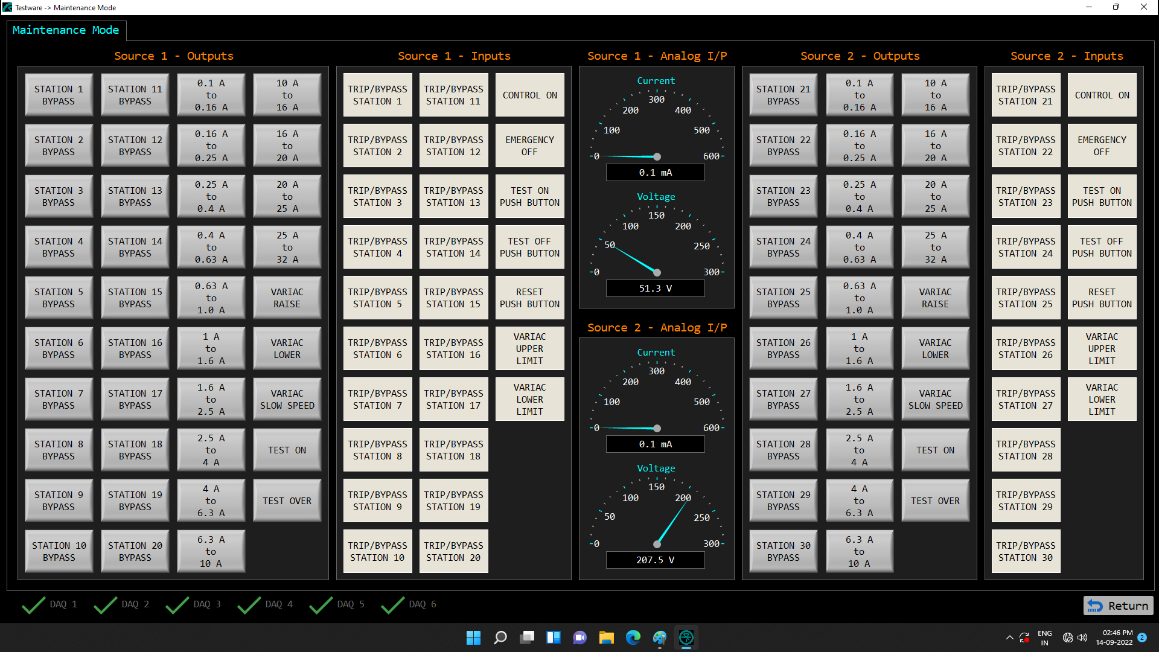Open the ENG IN language selector
The image size is (1159, 652).
[1044, 638]
